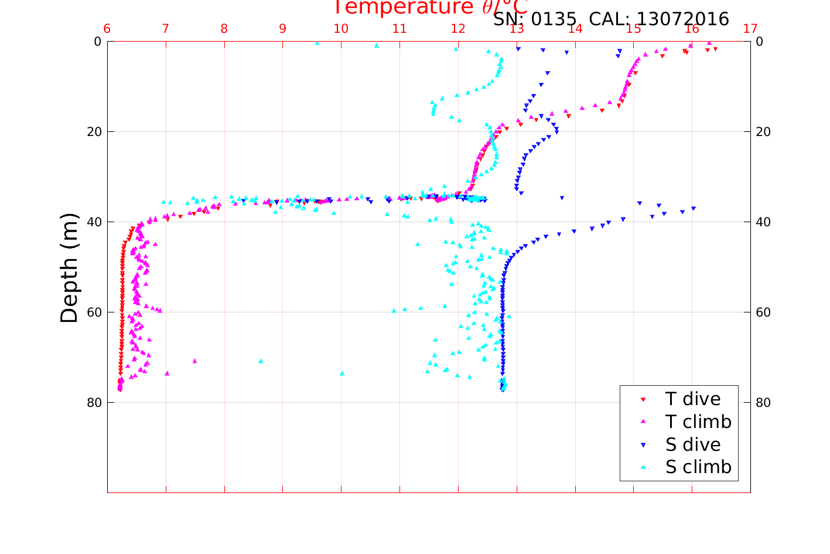Screen dimensions: 830x554
Task: Click temperature tick label '12'
Action: point(458,29)
